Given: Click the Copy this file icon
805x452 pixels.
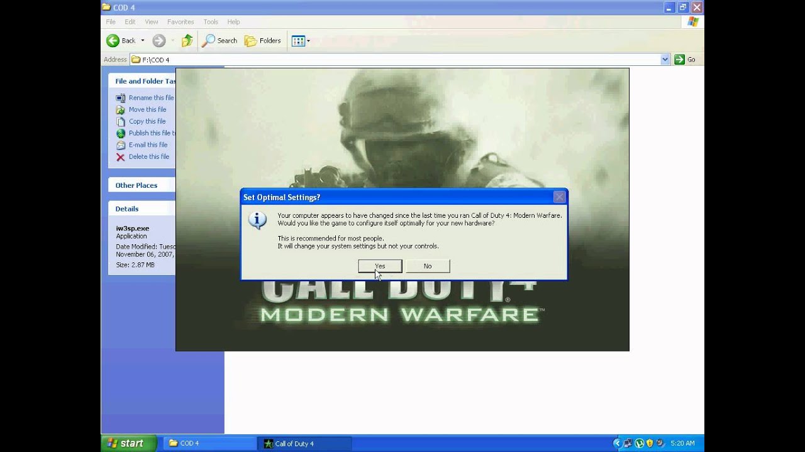Looking at the screenshot, I should point(121,122).
